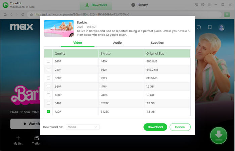
Task: Reload the page with refresh icon
Action: click(22, 14)
